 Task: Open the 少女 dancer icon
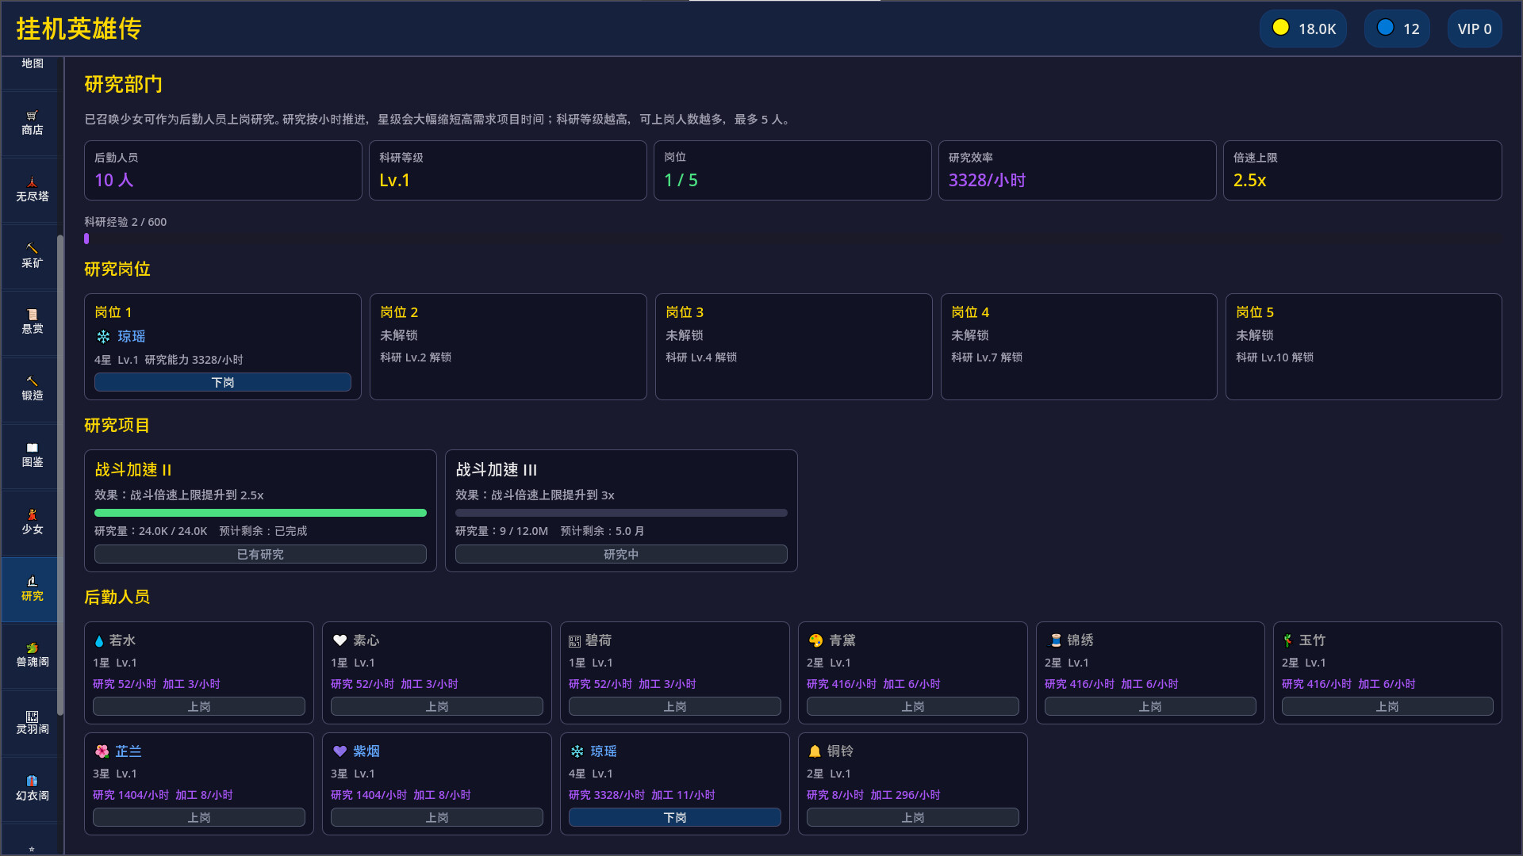point(32,515)
